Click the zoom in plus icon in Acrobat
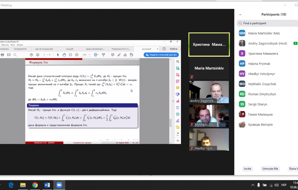 pos(77,55)
